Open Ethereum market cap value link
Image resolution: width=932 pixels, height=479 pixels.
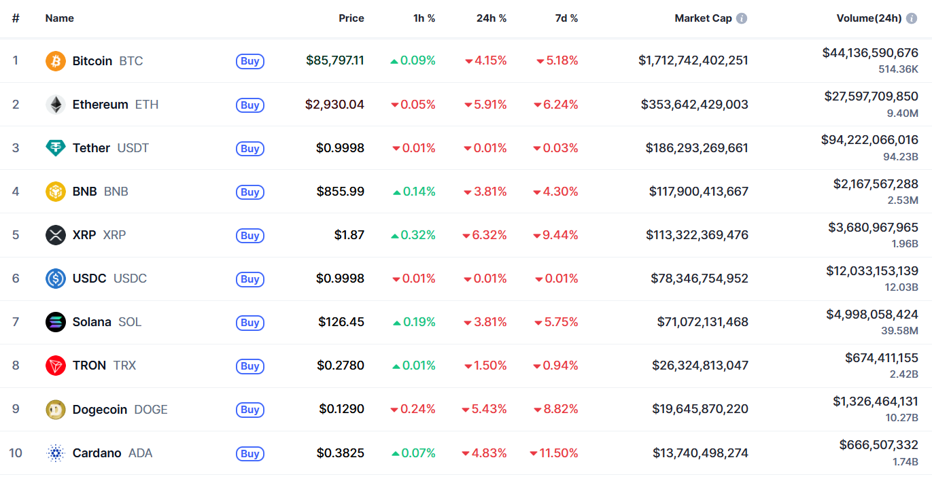[x=695, y=104]
